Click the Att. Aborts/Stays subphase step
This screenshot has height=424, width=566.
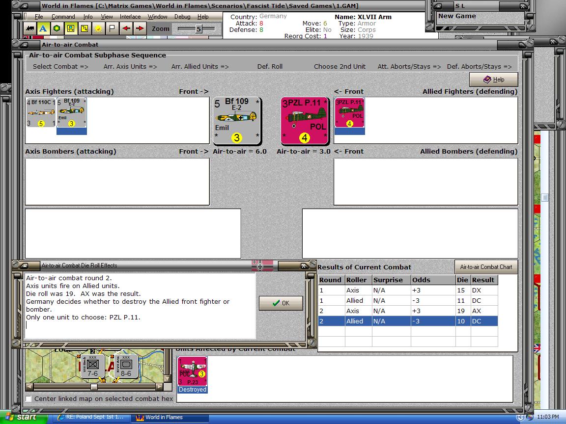tap(409, 66)
